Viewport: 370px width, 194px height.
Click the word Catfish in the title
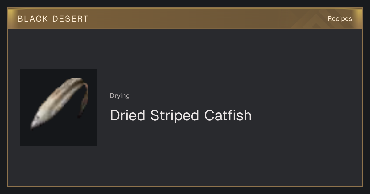[228, 115]
